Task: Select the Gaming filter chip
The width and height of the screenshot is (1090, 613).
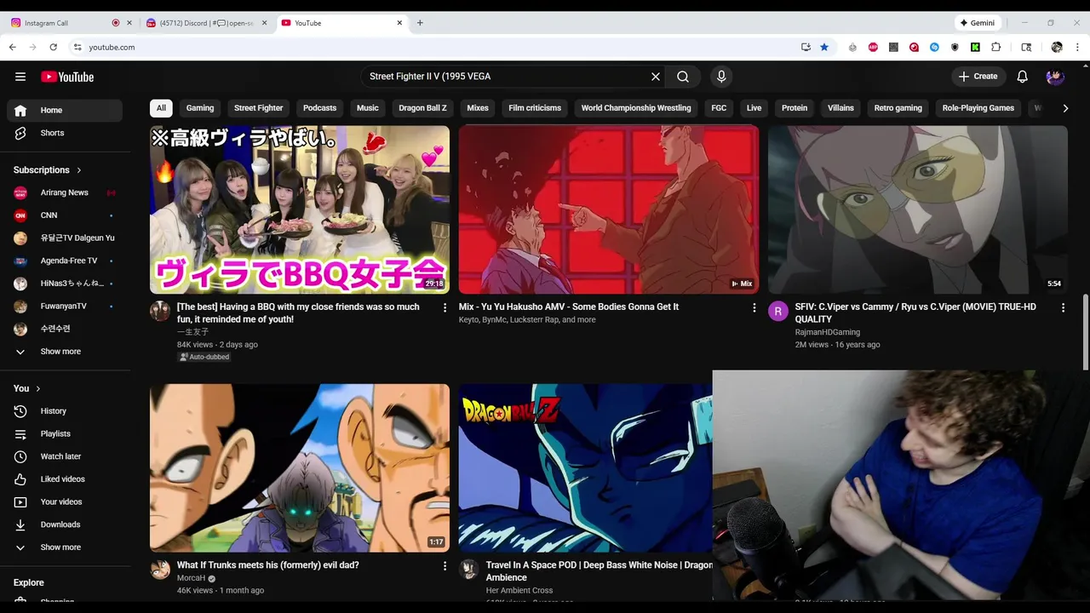Action: pos(200,108)
